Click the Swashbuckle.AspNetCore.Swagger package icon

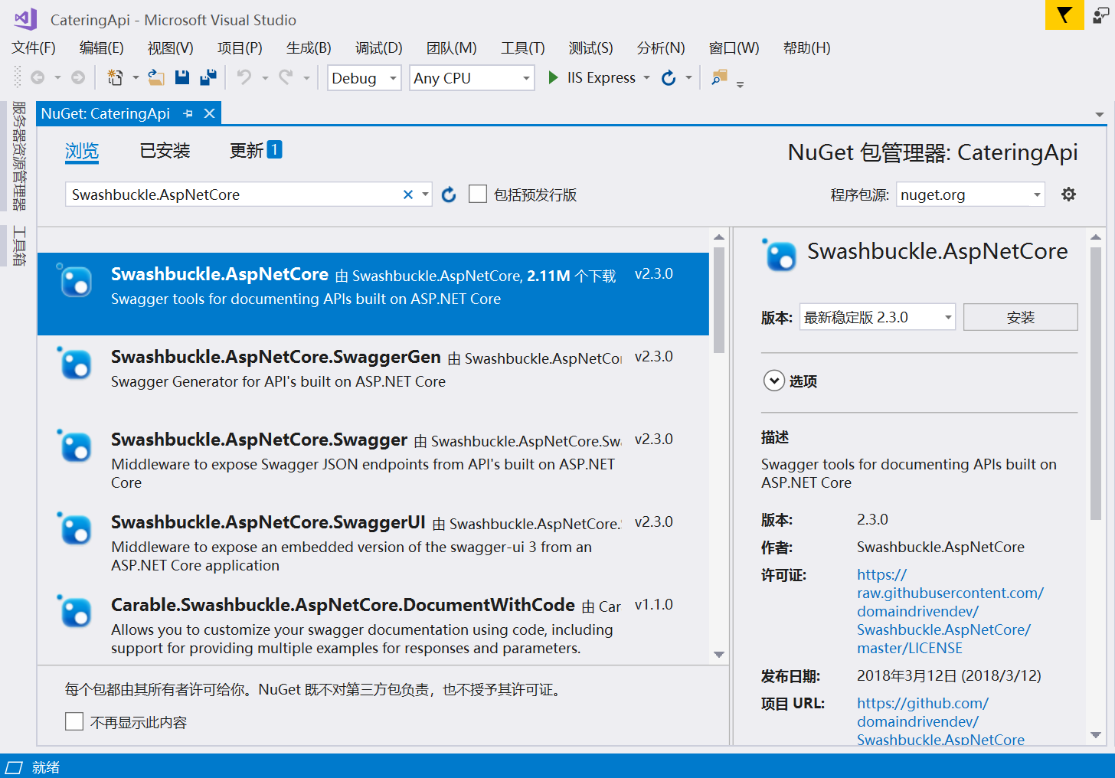click(75, 446)
